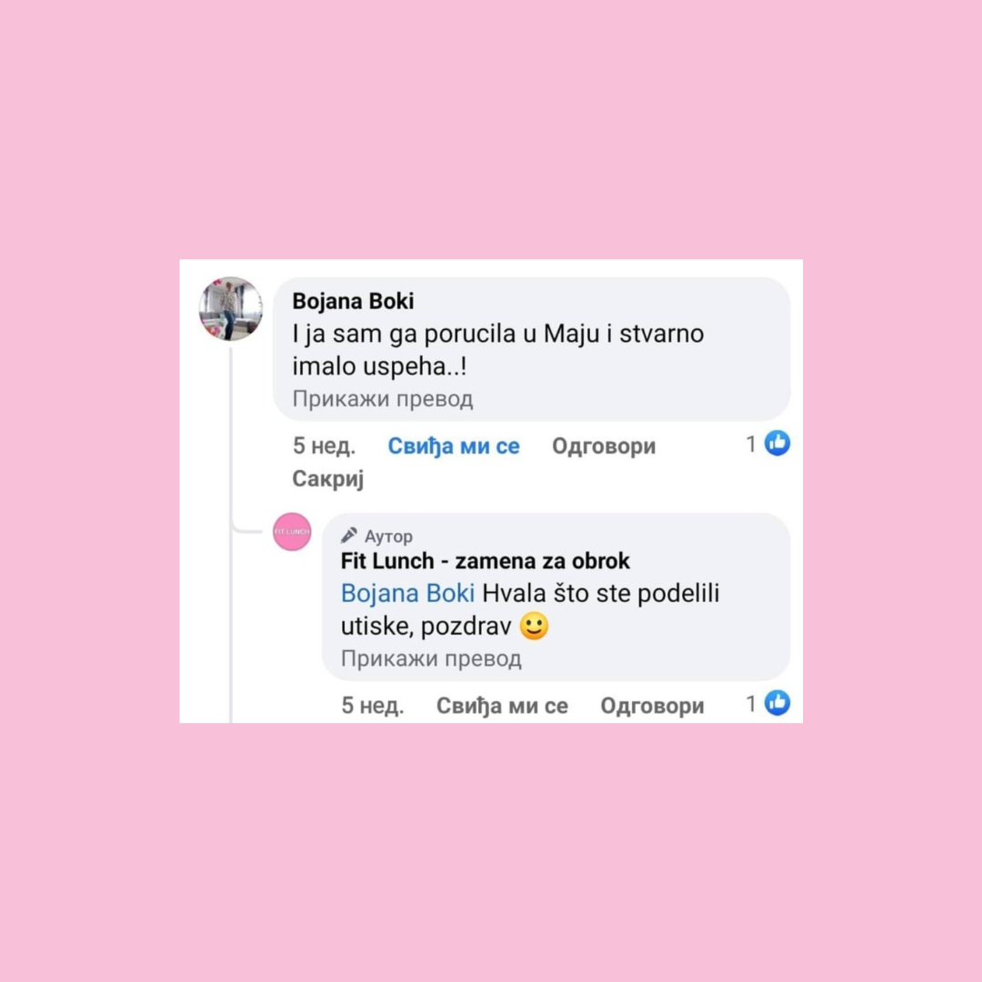Screen dimensions: 982x982
Task: Click the like reaction icon on Fit Lunch's reply
Action: (777, 703)
